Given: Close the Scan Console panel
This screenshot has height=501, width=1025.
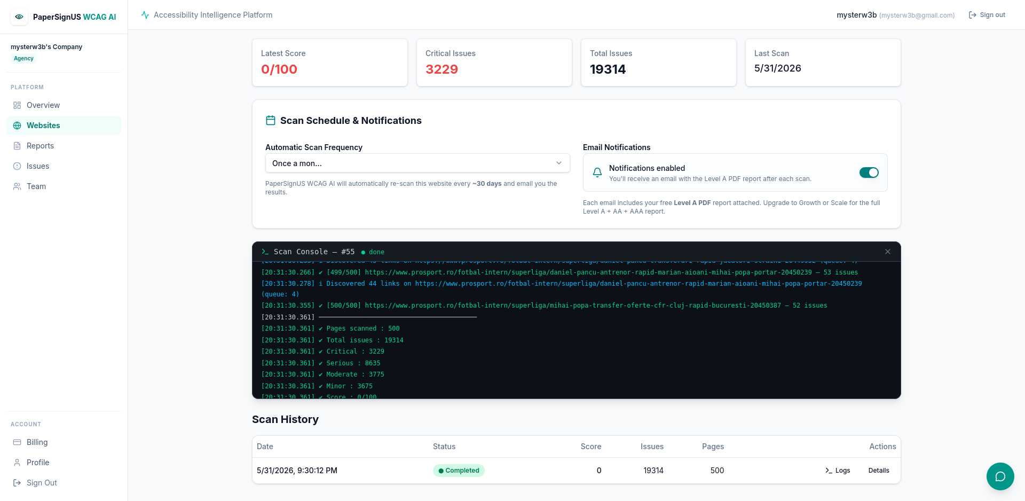Looking at the screenshot, I should (888, 252).
